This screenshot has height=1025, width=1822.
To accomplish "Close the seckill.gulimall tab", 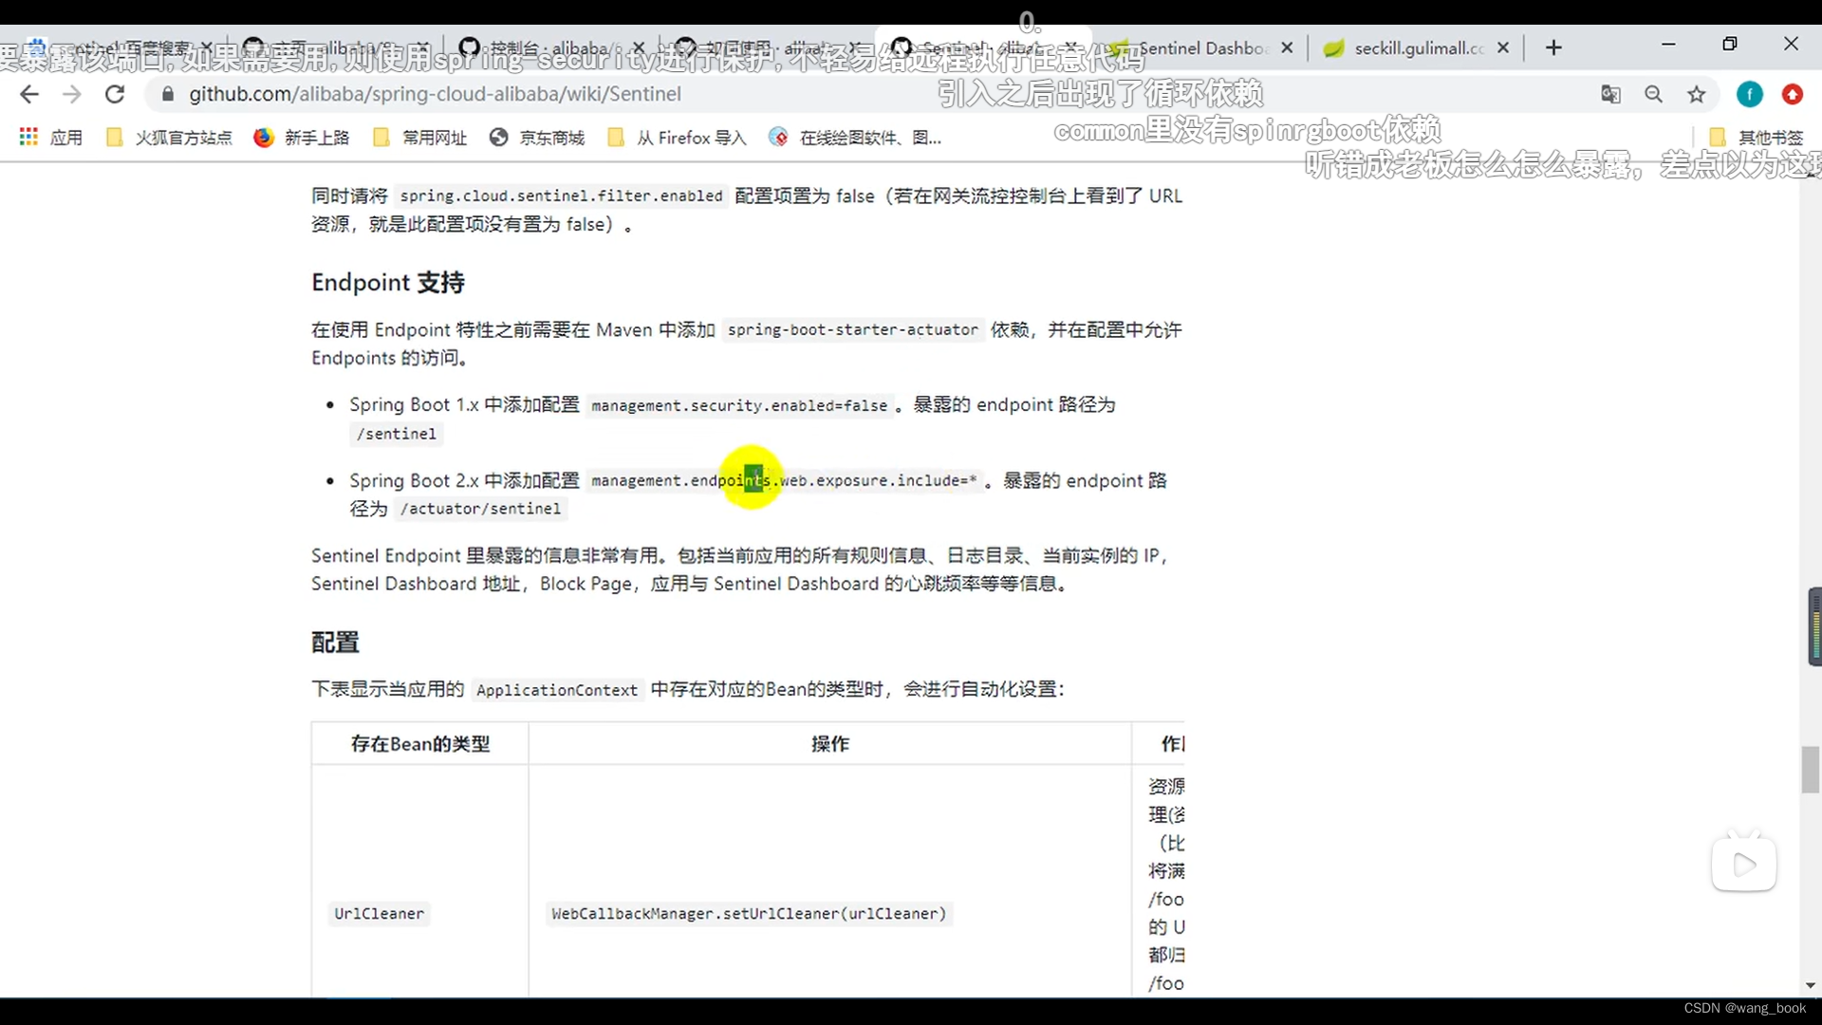I will tap(1503, 47).
